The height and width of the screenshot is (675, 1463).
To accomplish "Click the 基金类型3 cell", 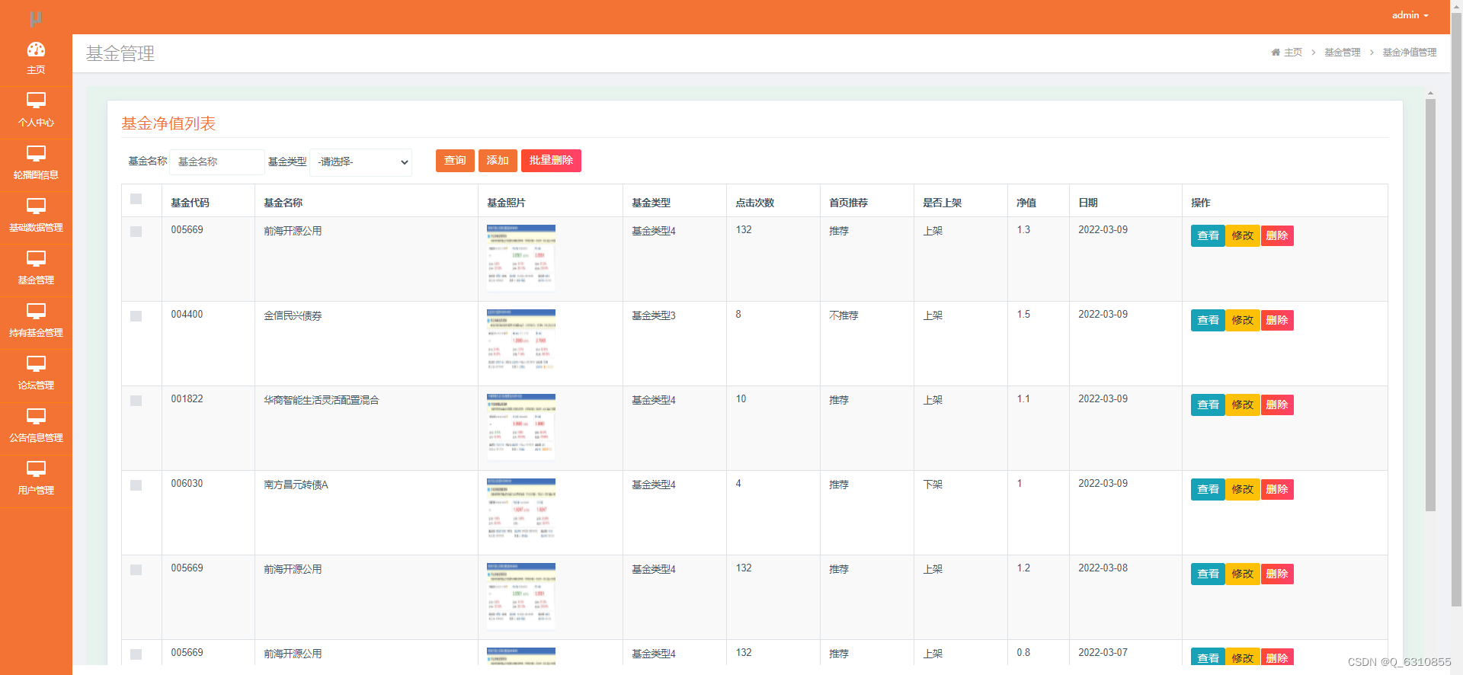I will click(x=653, y=315).
